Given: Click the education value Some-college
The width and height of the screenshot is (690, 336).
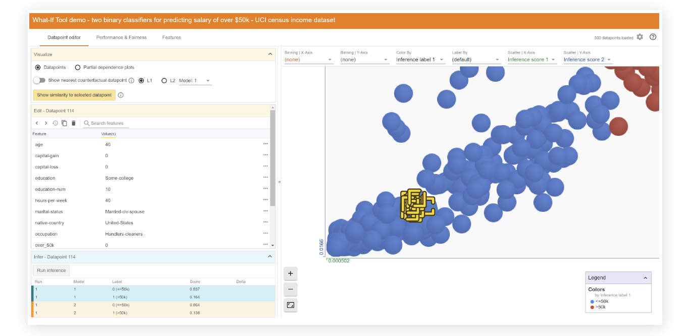Looking at the screenshot, I should point(119,178).
